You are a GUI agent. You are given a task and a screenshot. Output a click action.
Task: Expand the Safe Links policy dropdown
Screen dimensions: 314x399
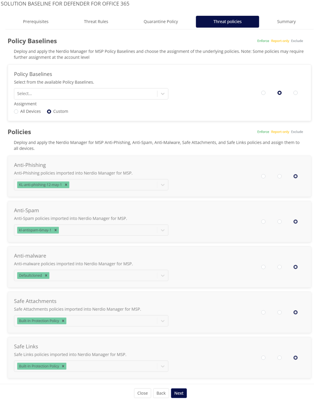163,366
